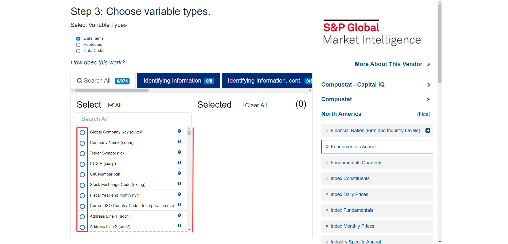Select the CIK Number (cik) circle
The height and width of the screenshot is (244, 508).
pyautogui.click(x=82, y=175)
